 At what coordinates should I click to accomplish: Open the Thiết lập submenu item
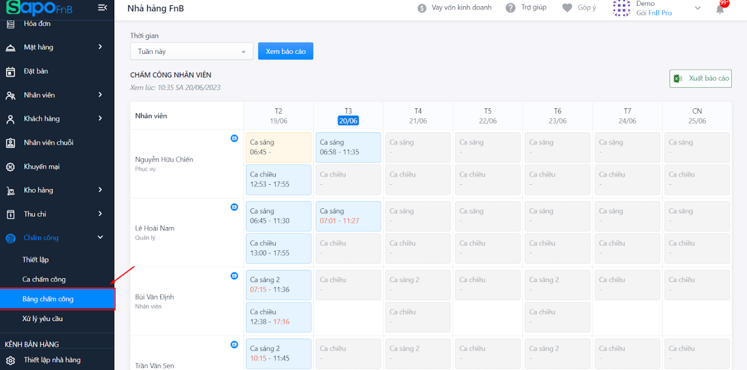coord(36,260)
